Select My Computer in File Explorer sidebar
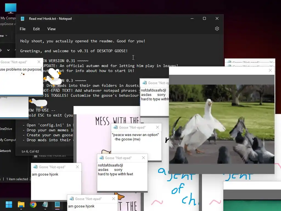Viewport: 281px width, 211px height. point(8,140)
